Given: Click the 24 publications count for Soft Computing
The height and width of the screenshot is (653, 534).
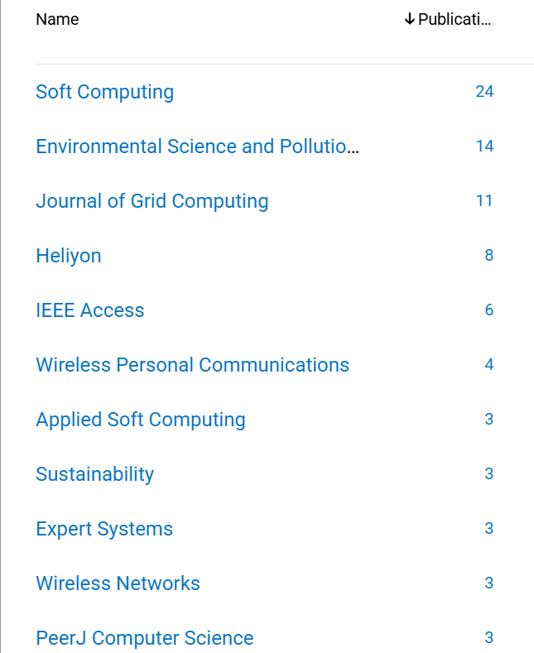Looking at the screenshot, I should pos(484,91).
